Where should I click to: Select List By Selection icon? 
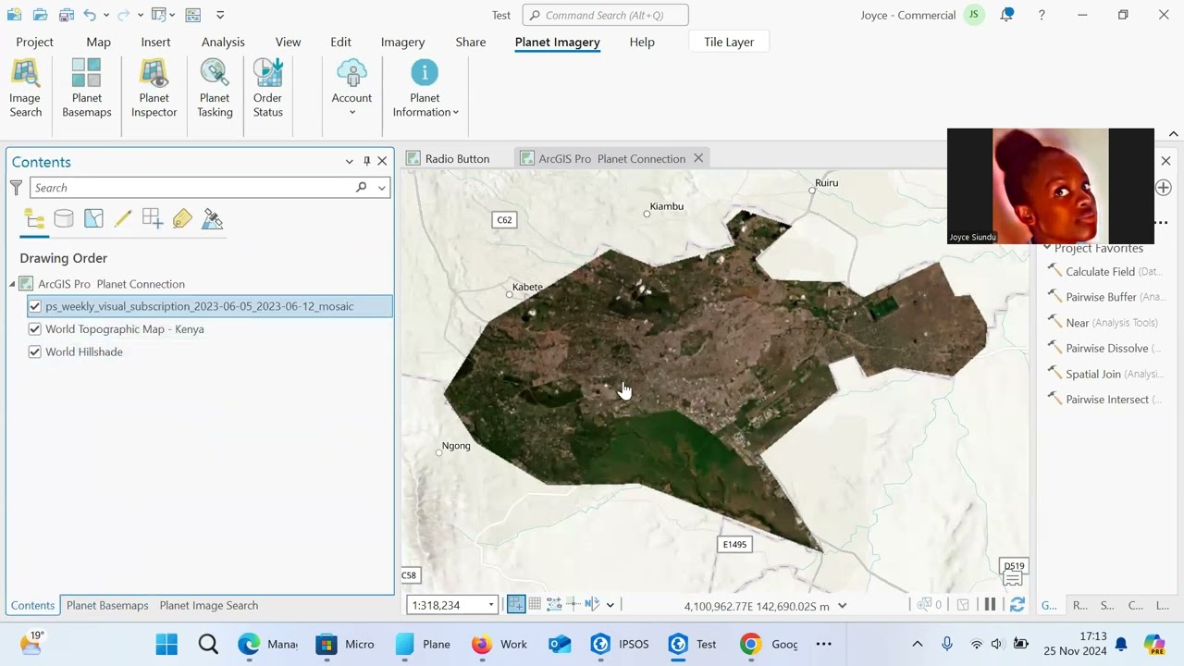(93, 219)
